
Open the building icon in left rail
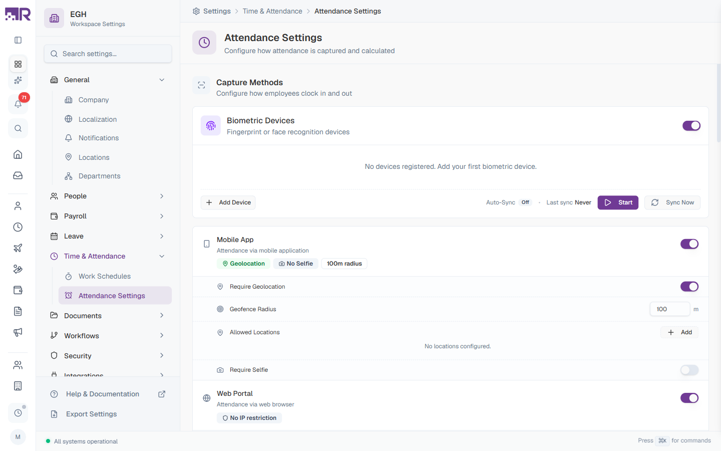(x=18, y=386)
